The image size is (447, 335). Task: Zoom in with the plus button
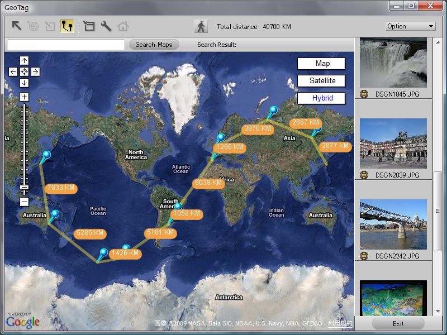pos(24,97)
